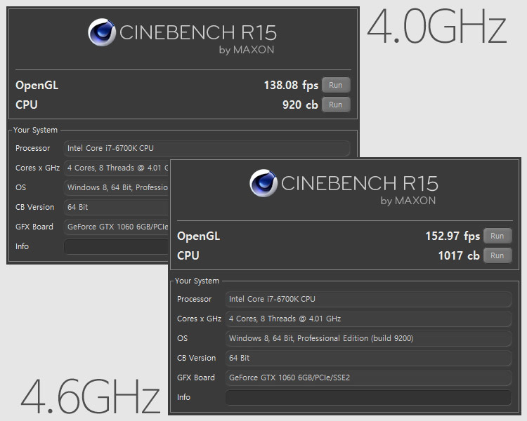
Task: Click the 152.97 fps OpenGL score
Action: coord(453,236)
